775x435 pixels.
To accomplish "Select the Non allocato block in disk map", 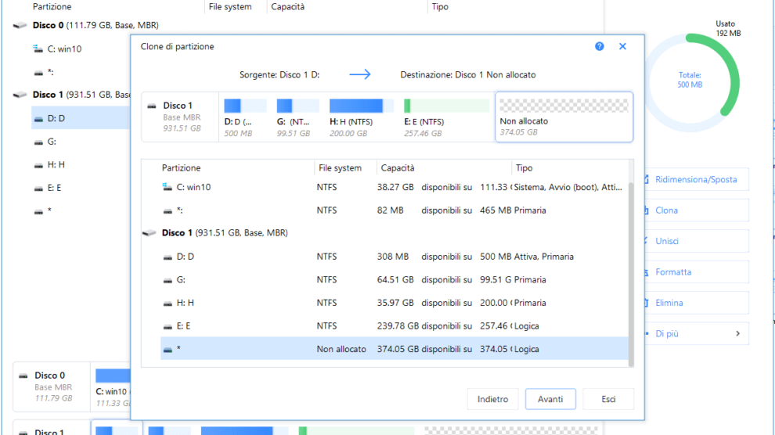I will click(564, 117).
